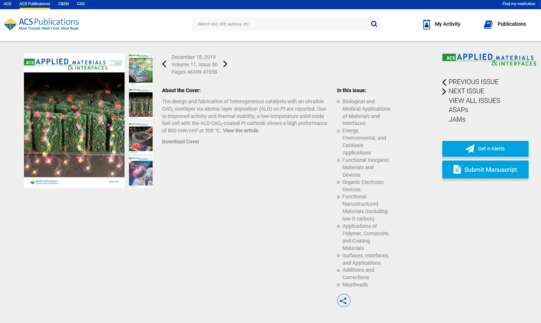Click NEXT ISSUE link
The width and height of the screenshot is (541, 323).
click(466, 91)
